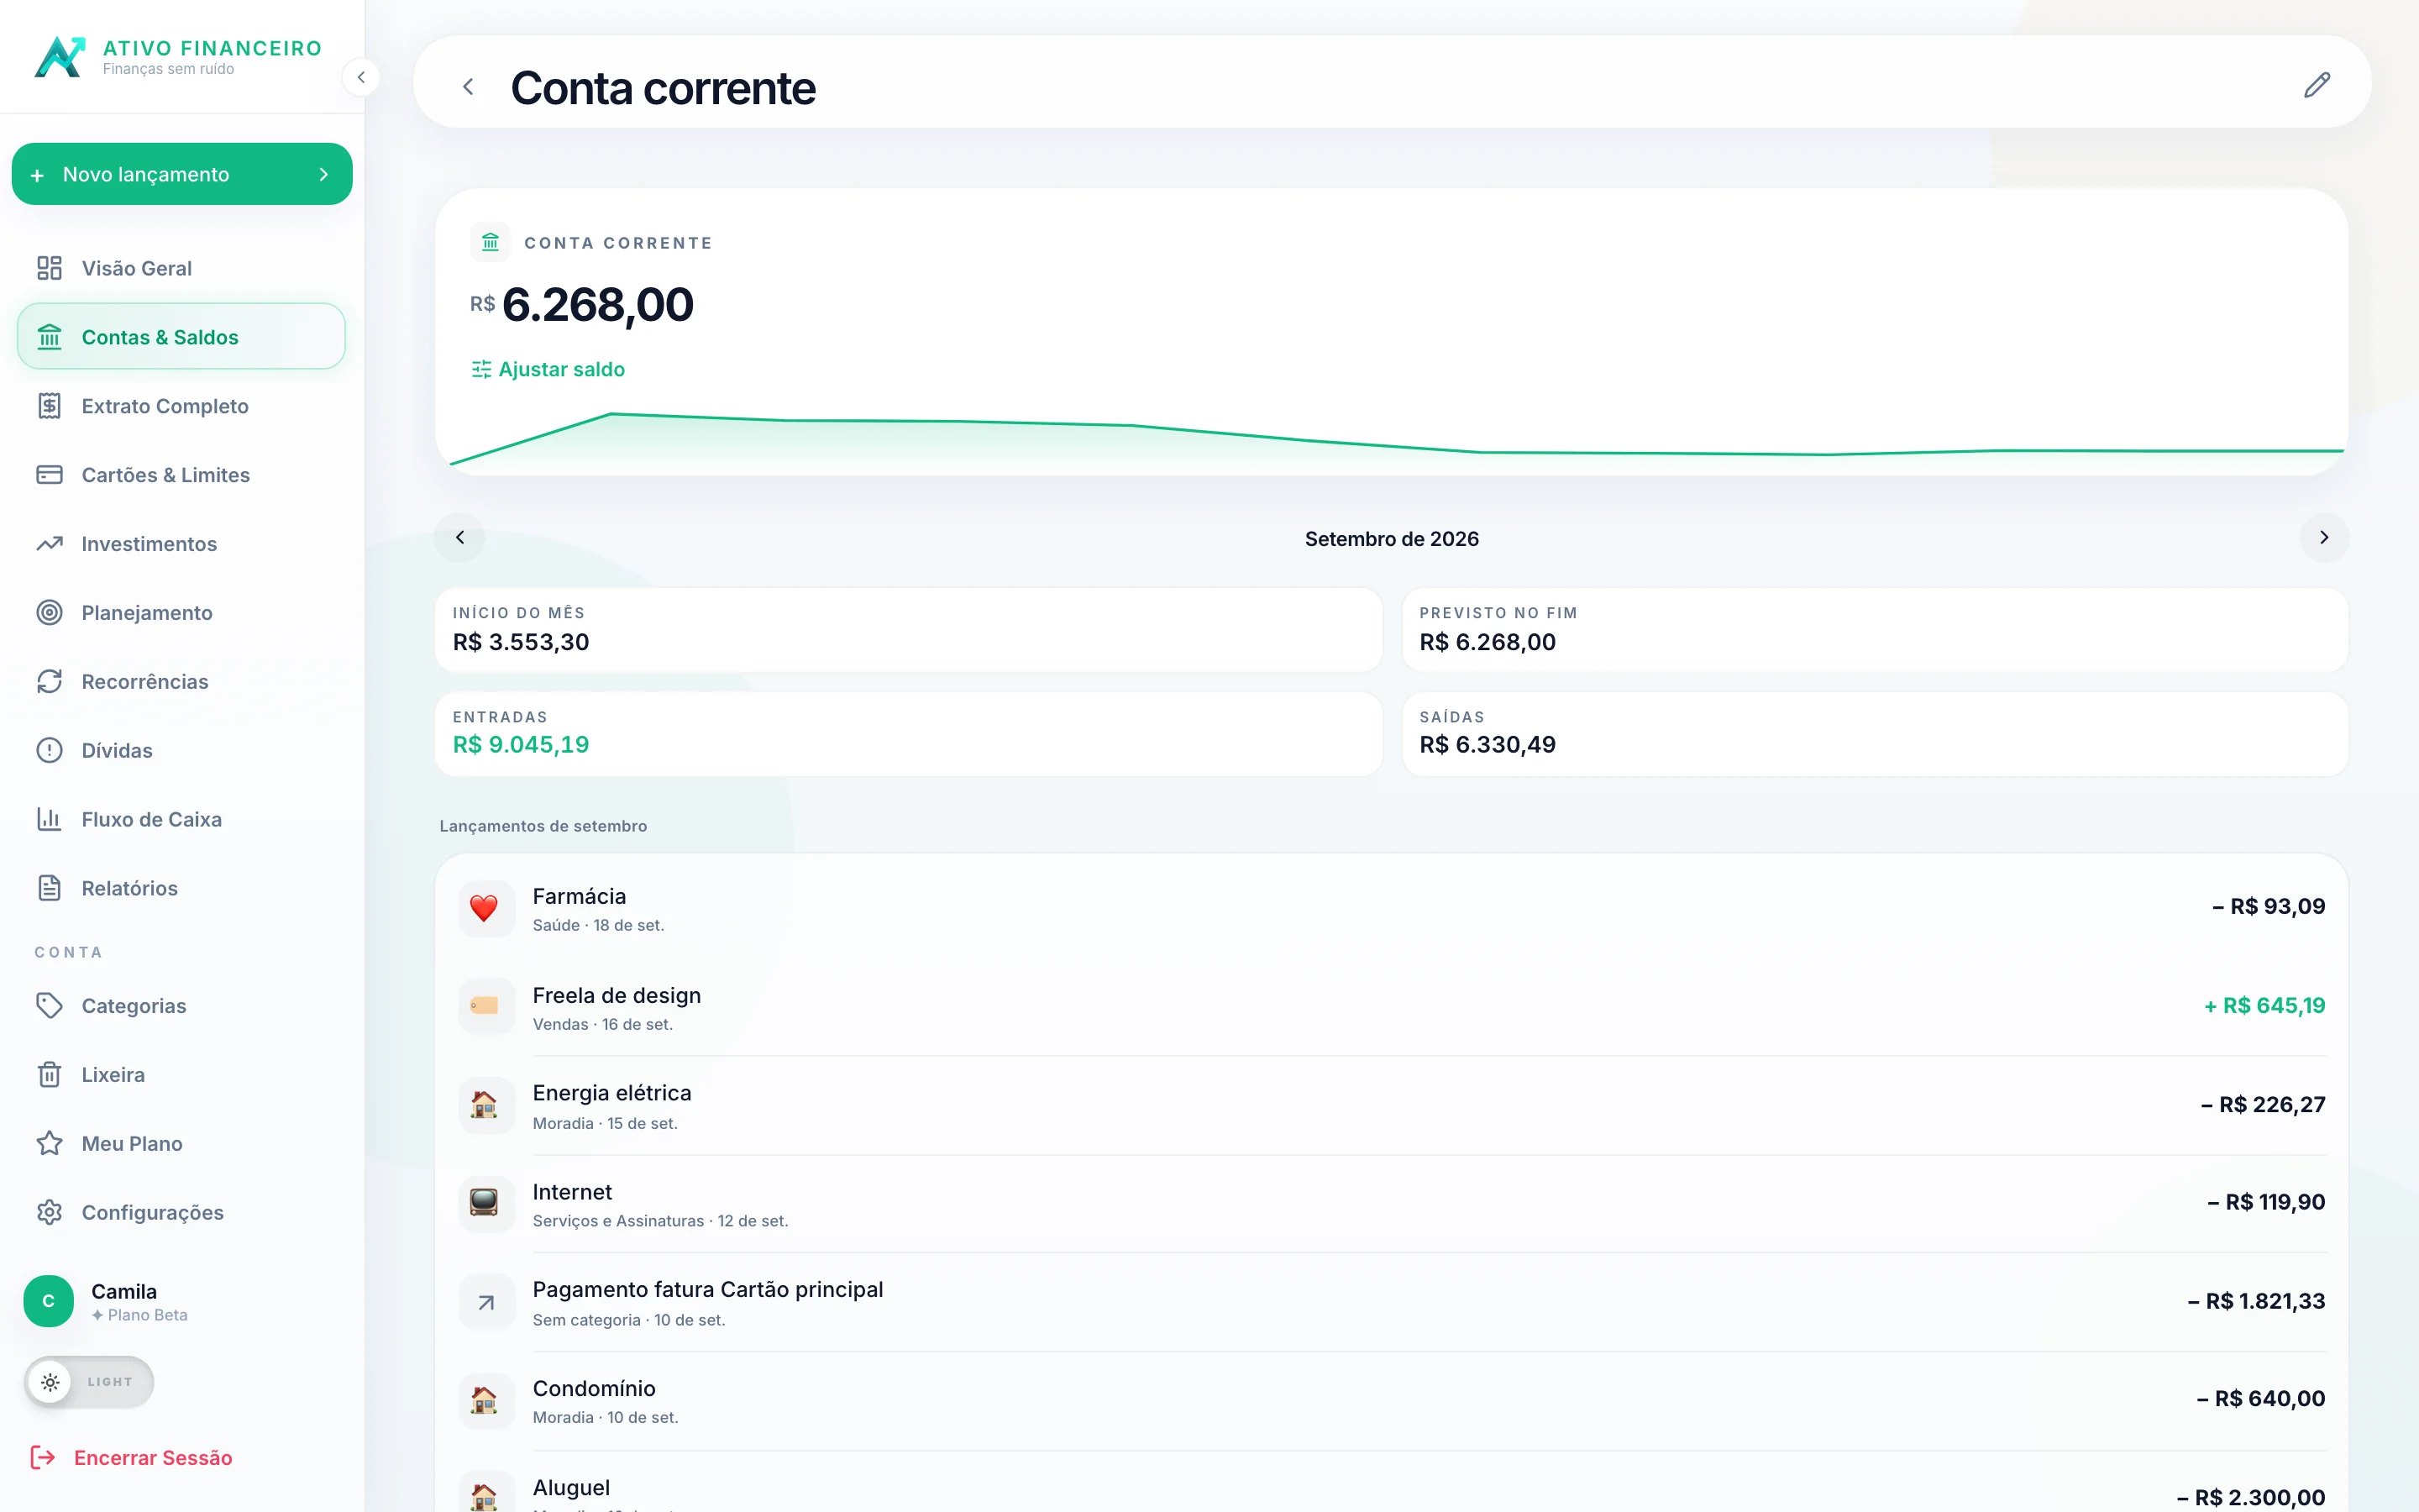Collapse the sidebar with the chevron button
The height and width of the screenshot is (1512, 2419).
click(361, 77)
